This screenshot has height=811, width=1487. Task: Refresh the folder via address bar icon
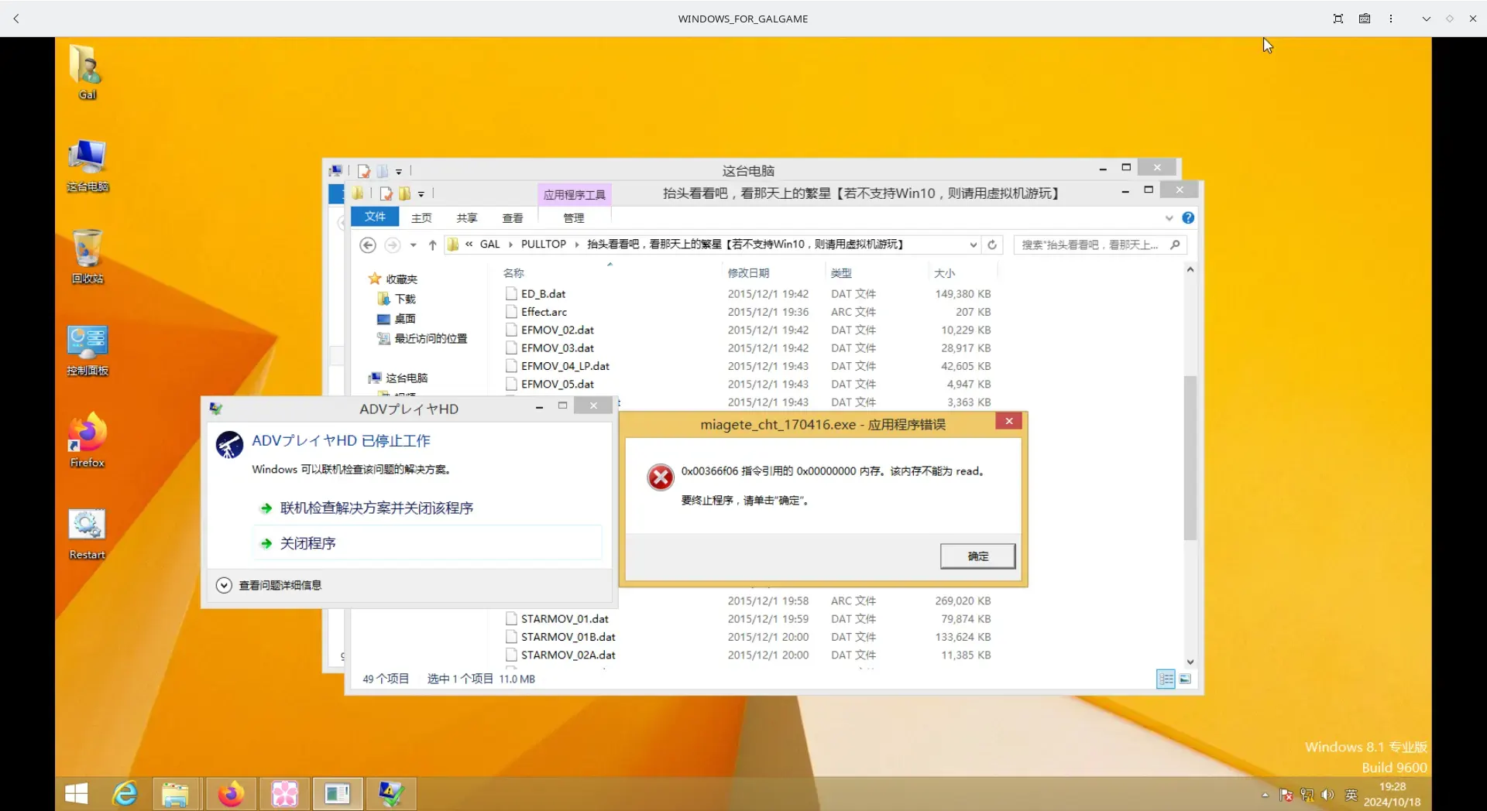pos(992,245)
